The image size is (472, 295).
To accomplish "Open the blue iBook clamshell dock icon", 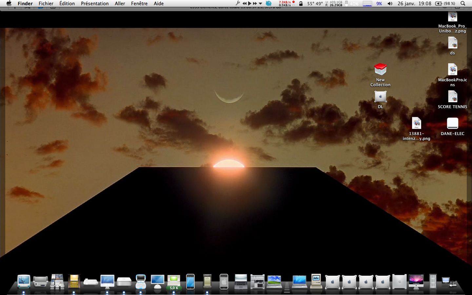I will coord(141,281).
